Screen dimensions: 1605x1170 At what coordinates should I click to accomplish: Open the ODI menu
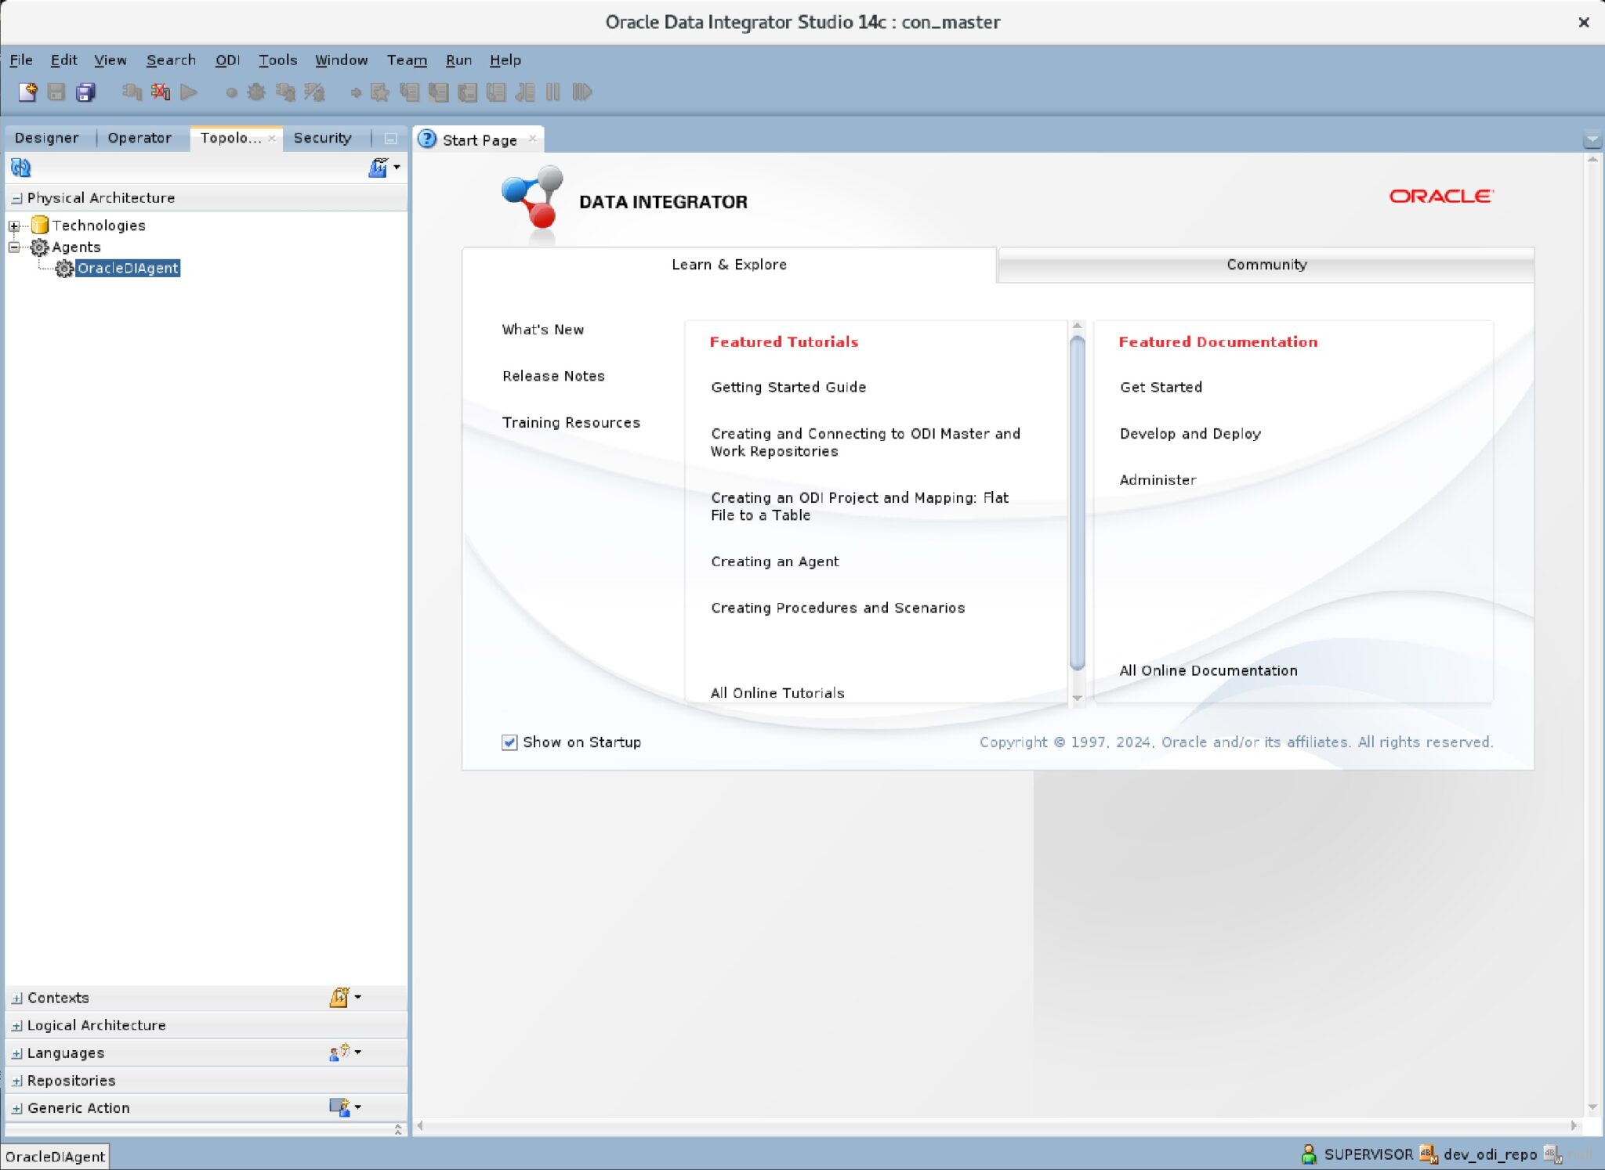(227, 60)
